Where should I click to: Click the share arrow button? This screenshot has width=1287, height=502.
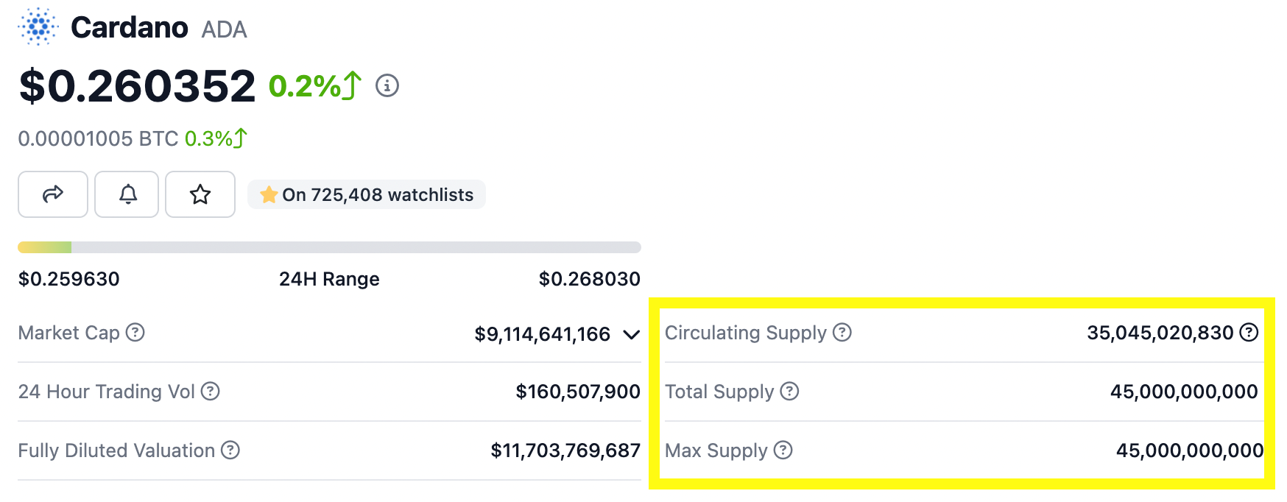[x=53, y=194]
